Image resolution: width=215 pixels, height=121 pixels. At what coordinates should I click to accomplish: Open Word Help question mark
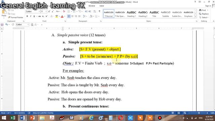195,2
